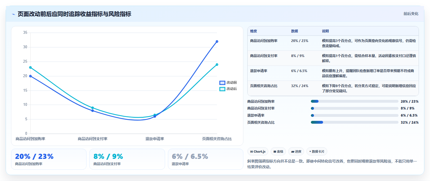
Task: Select the 进度 tag chip
Action: point(296,151)
